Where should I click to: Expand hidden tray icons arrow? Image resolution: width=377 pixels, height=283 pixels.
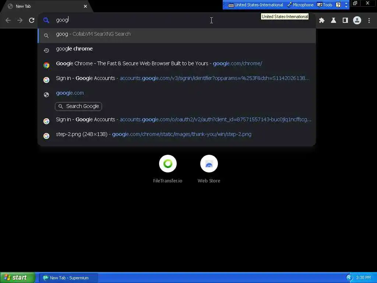349,278
